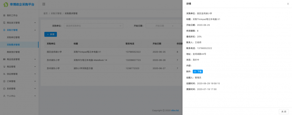Open the dibo.ltd footer link

click(x=175, y=111)
